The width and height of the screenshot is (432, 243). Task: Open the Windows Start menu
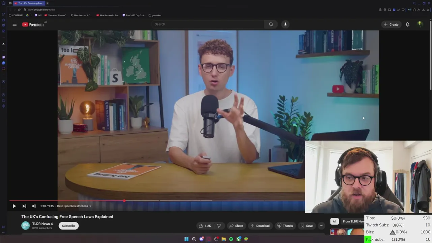tap(186, 239)
